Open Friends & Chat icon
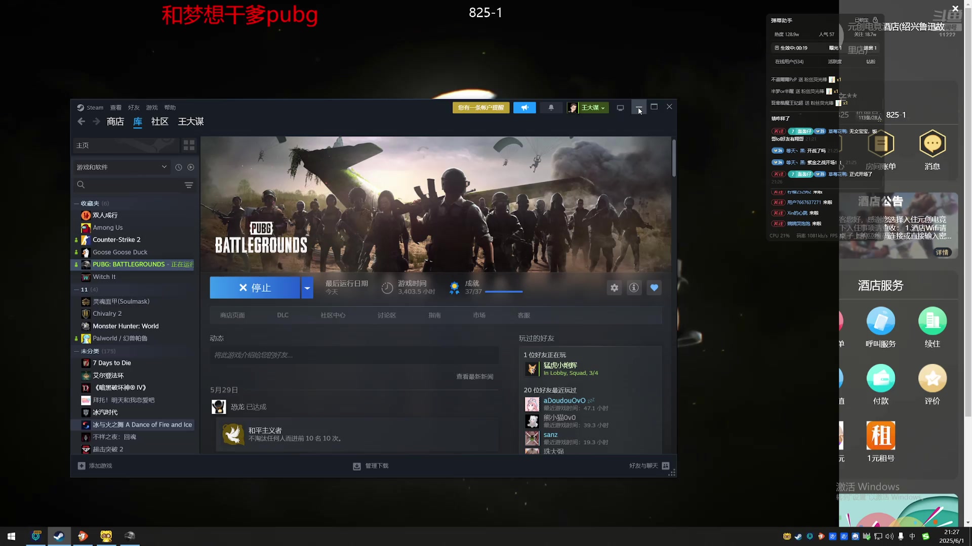The image size is (972, 546). tap(666, 466)
